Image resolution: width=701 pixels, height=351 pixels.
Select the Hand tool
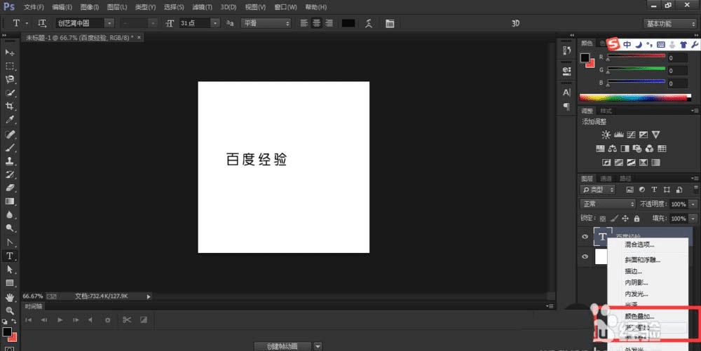(x=9, y=297)
